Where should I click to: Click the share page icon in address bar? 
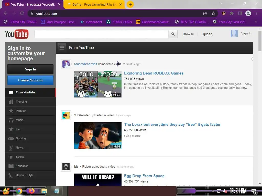click(x=205, y=13)
